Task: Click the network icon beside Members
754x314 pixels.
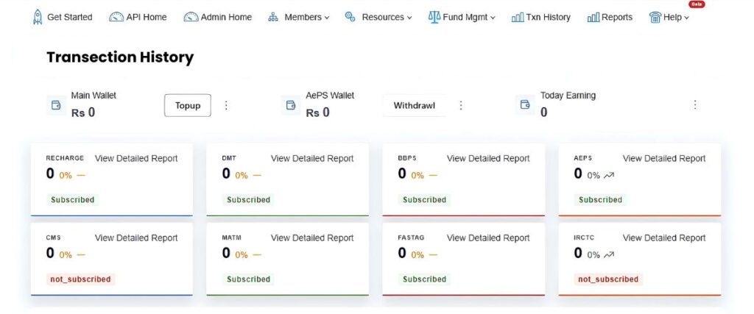Action: tap(272, 17)
